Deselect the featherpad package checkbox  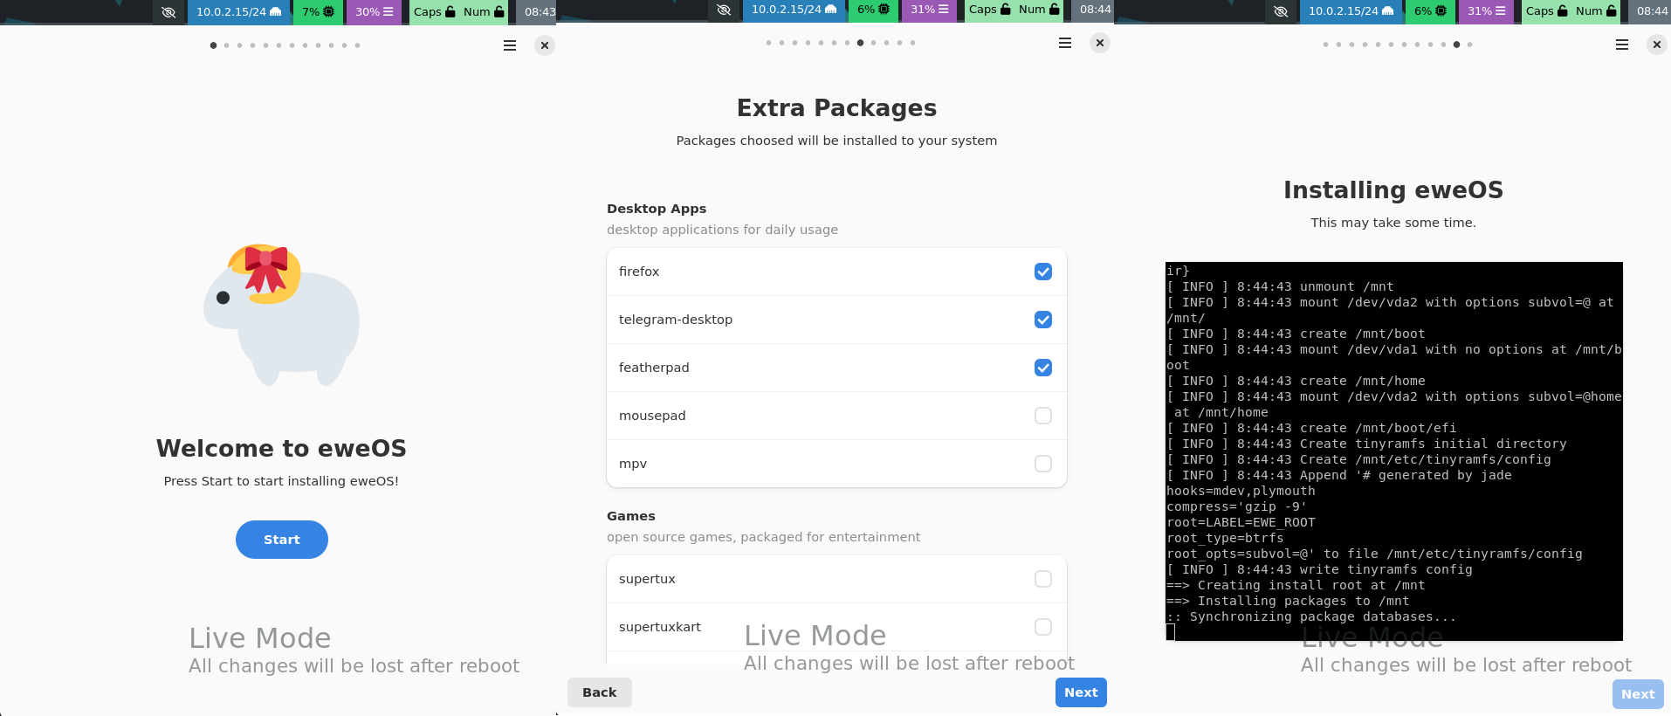pos(1042,368)
